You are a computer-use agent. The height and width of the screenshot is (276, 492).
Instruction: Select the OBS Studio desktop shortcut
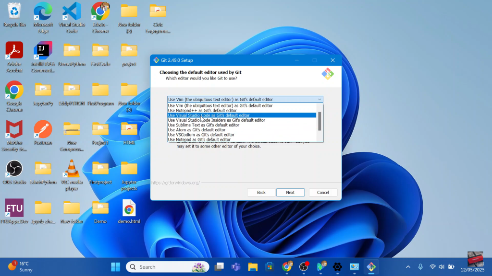pyautogui.click(x=14, y=172)
